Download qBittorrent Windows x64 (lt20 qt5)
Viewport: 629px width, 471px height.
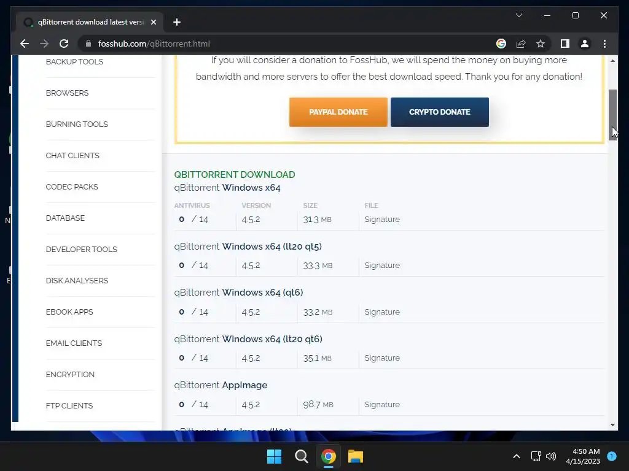pyautogui.click(x=248, y=247)
